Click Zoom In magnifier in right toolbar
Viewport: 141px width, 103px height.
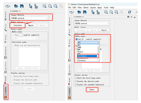click(x=106, y=12)
